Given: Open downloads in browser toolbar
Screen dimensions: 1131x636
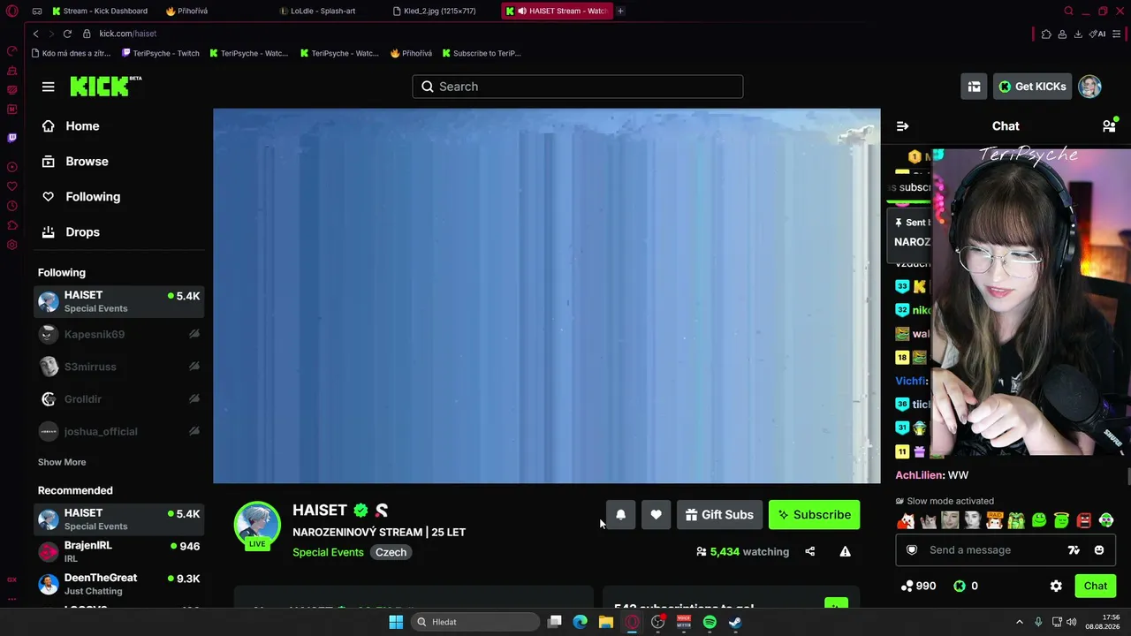Looking at the screenshot, I should pos(1078,34).
